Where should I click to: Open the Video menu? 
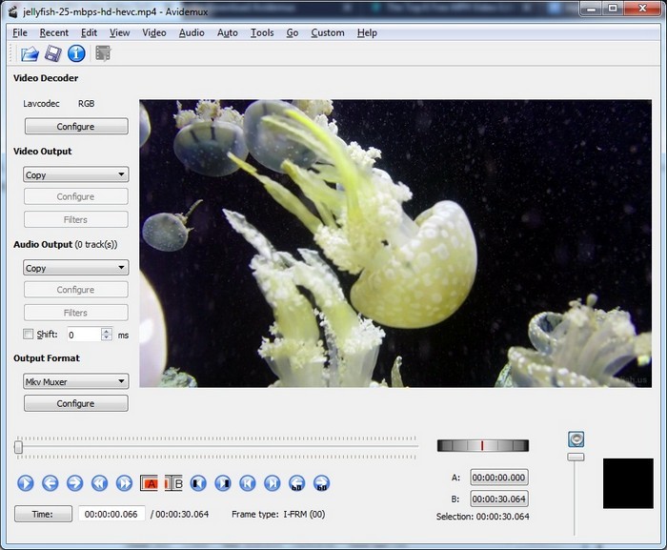tap(153, 32)
